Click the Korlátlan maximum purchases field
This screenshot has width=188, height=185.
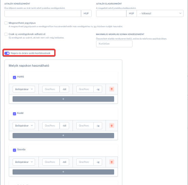coord(114,44)
